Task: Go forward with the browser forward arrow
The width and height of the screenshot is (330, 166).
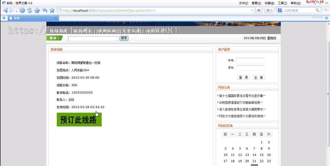Action: pyautogui.click(x=11, y=10)
